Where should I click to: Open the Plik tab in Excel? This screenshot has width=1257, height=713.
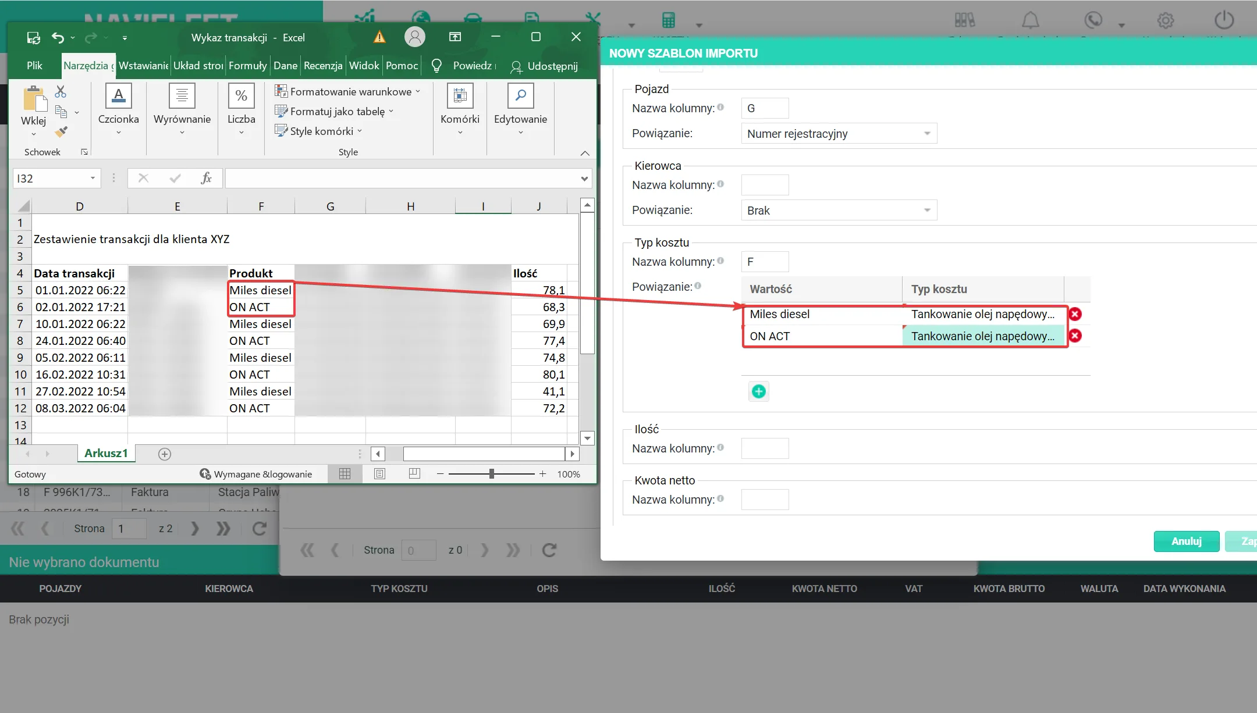34,66
